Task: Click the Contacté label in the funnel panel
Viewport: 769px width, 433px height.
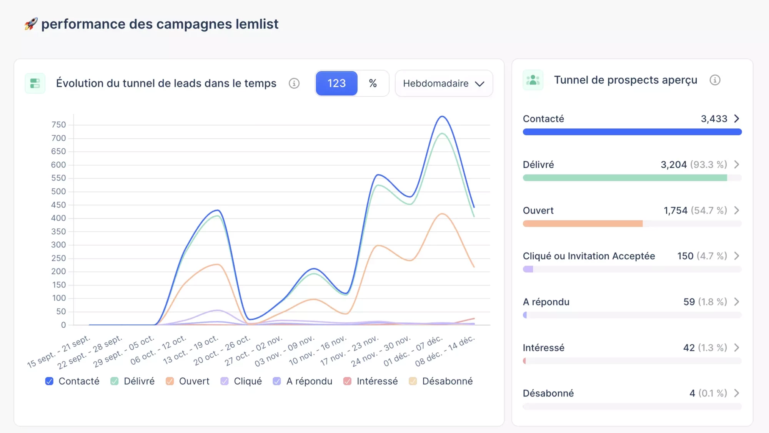Action: 543,119
